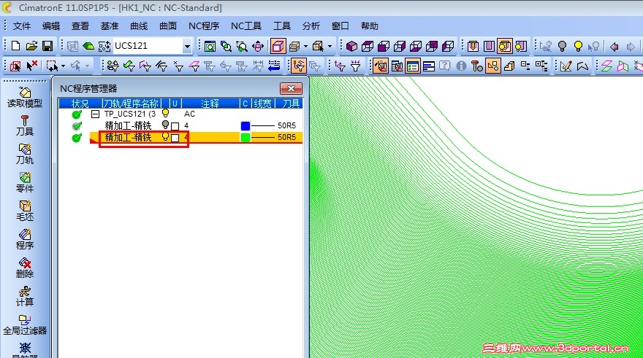Toggle the highlighted NC guide hand icon
This screenshot has width=643, height=358.
pyautogui.click(x=381, y=66)
